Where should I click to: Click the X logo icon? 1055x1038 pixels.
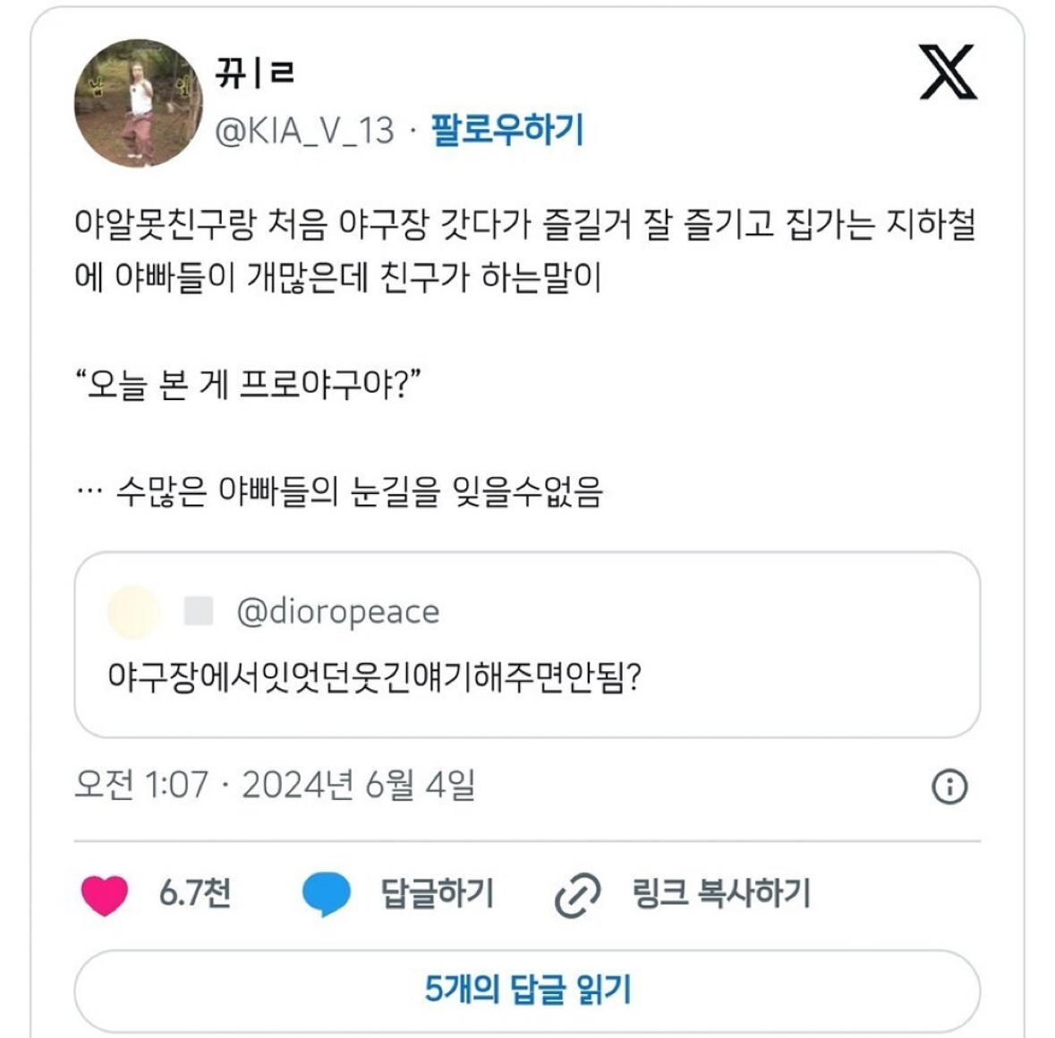[948, 72]
